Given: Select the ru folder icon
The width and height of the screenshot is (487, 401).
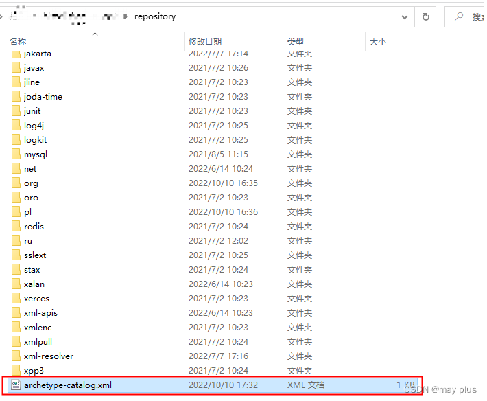Looking at the screenshot, I should pos(16,240).
